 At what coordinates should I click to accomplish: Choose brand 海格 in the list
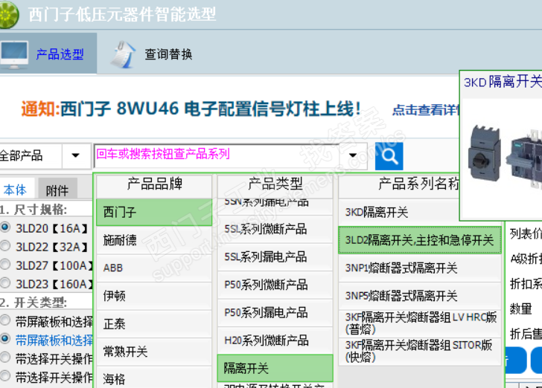pyautogui.click(x=154, y=378)
